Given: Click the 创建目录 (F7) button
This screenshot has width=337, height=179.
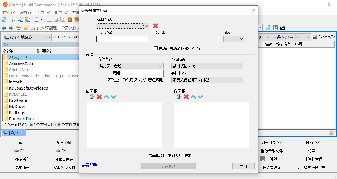Looking at the screenshot, I should tap(272, 143).
